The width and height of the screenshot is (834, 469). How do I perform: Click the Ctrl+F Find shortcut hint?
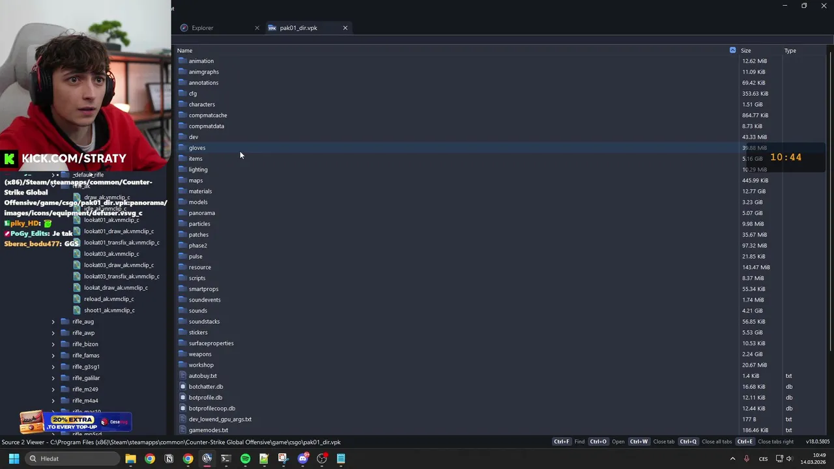click(568, 442)
